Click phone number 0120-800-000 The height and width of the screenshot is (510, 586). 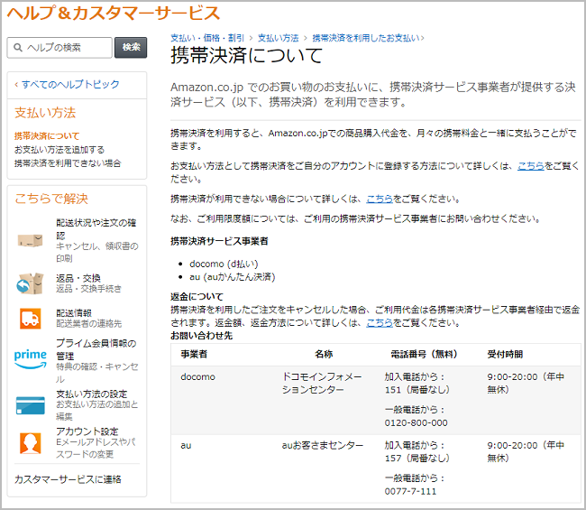click(x=416, y=422)
